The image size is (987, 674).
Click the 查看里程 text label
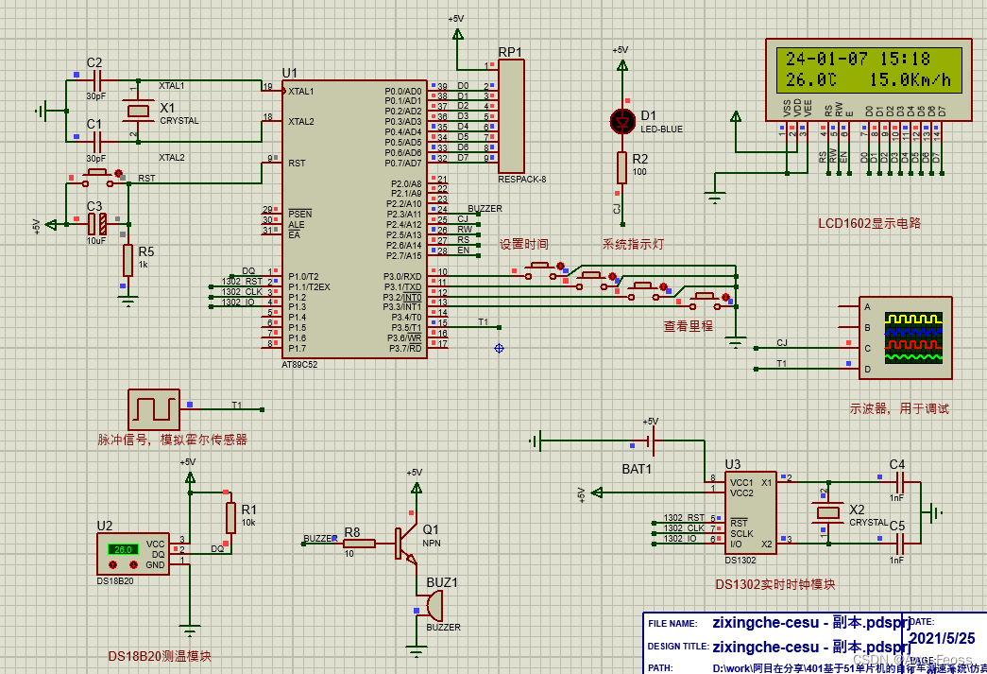click(x=688, y=326)
